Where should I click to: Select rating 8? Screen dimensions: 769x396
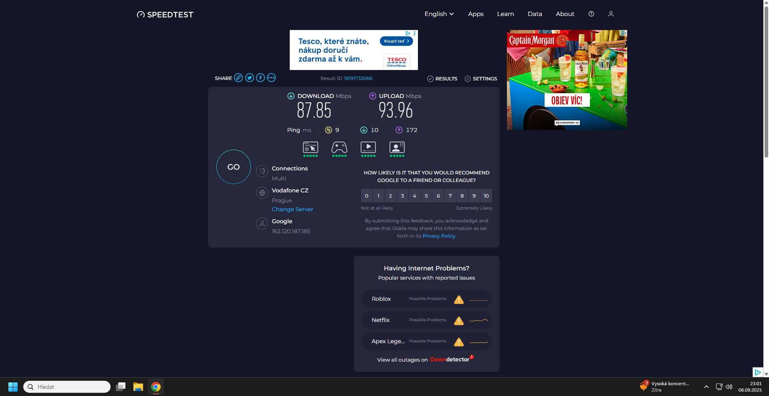coord(462,196)
